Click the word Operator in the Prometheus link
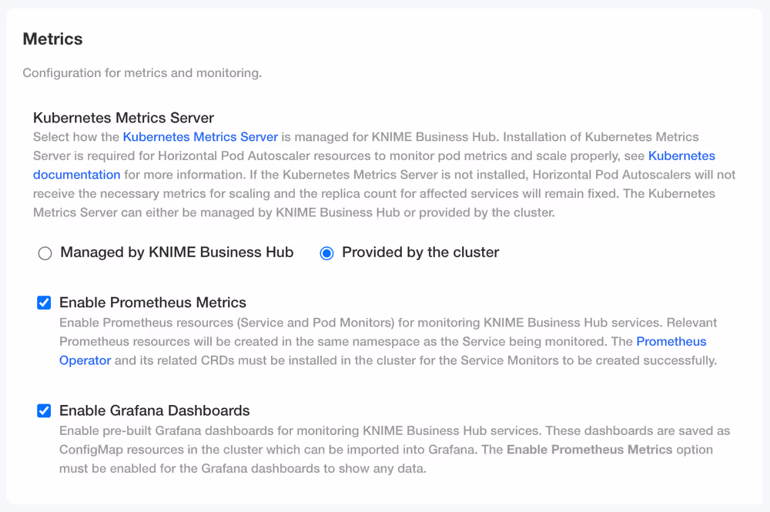Image resolution: width=770 pixels, height=512 pixels. point(85,360)
